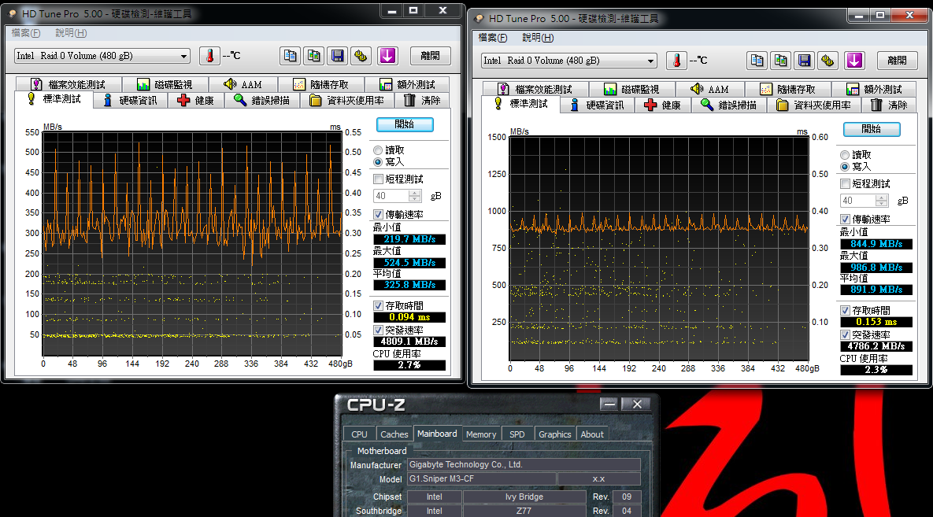Open 健康 health tab in right HD Tune window
This screenshot has height=517, width=933.
point(663,105)
